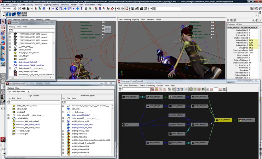Click the Outliner horizontal scrollbar handle
Viewport: 262px width, 159px height.
(x=13, y=77)
